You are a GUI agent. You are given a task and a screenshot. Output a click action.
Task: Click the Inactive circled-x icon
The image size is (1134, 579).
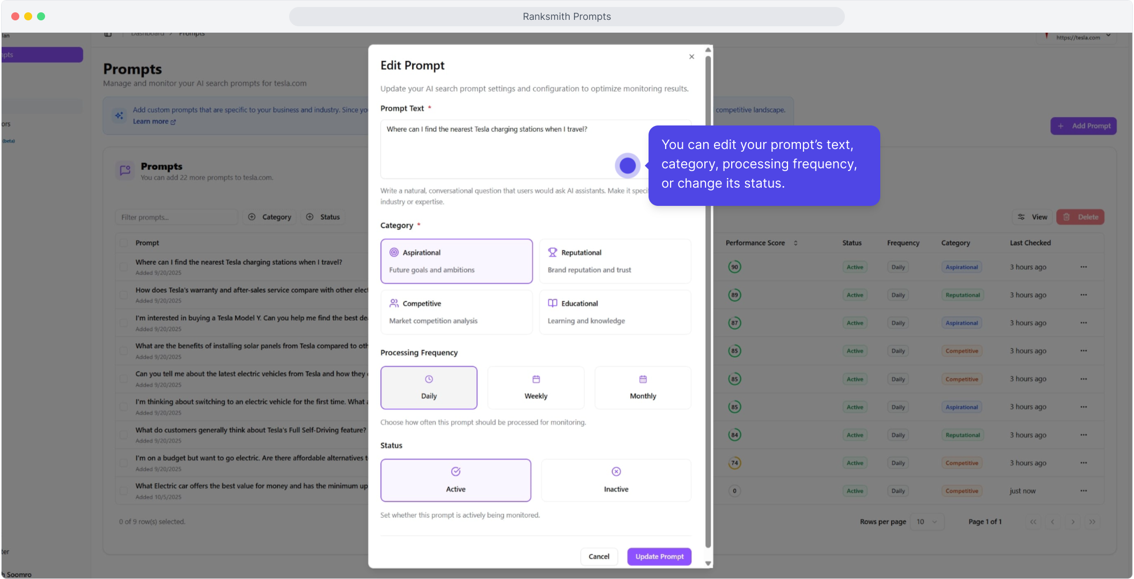[616, 472]
